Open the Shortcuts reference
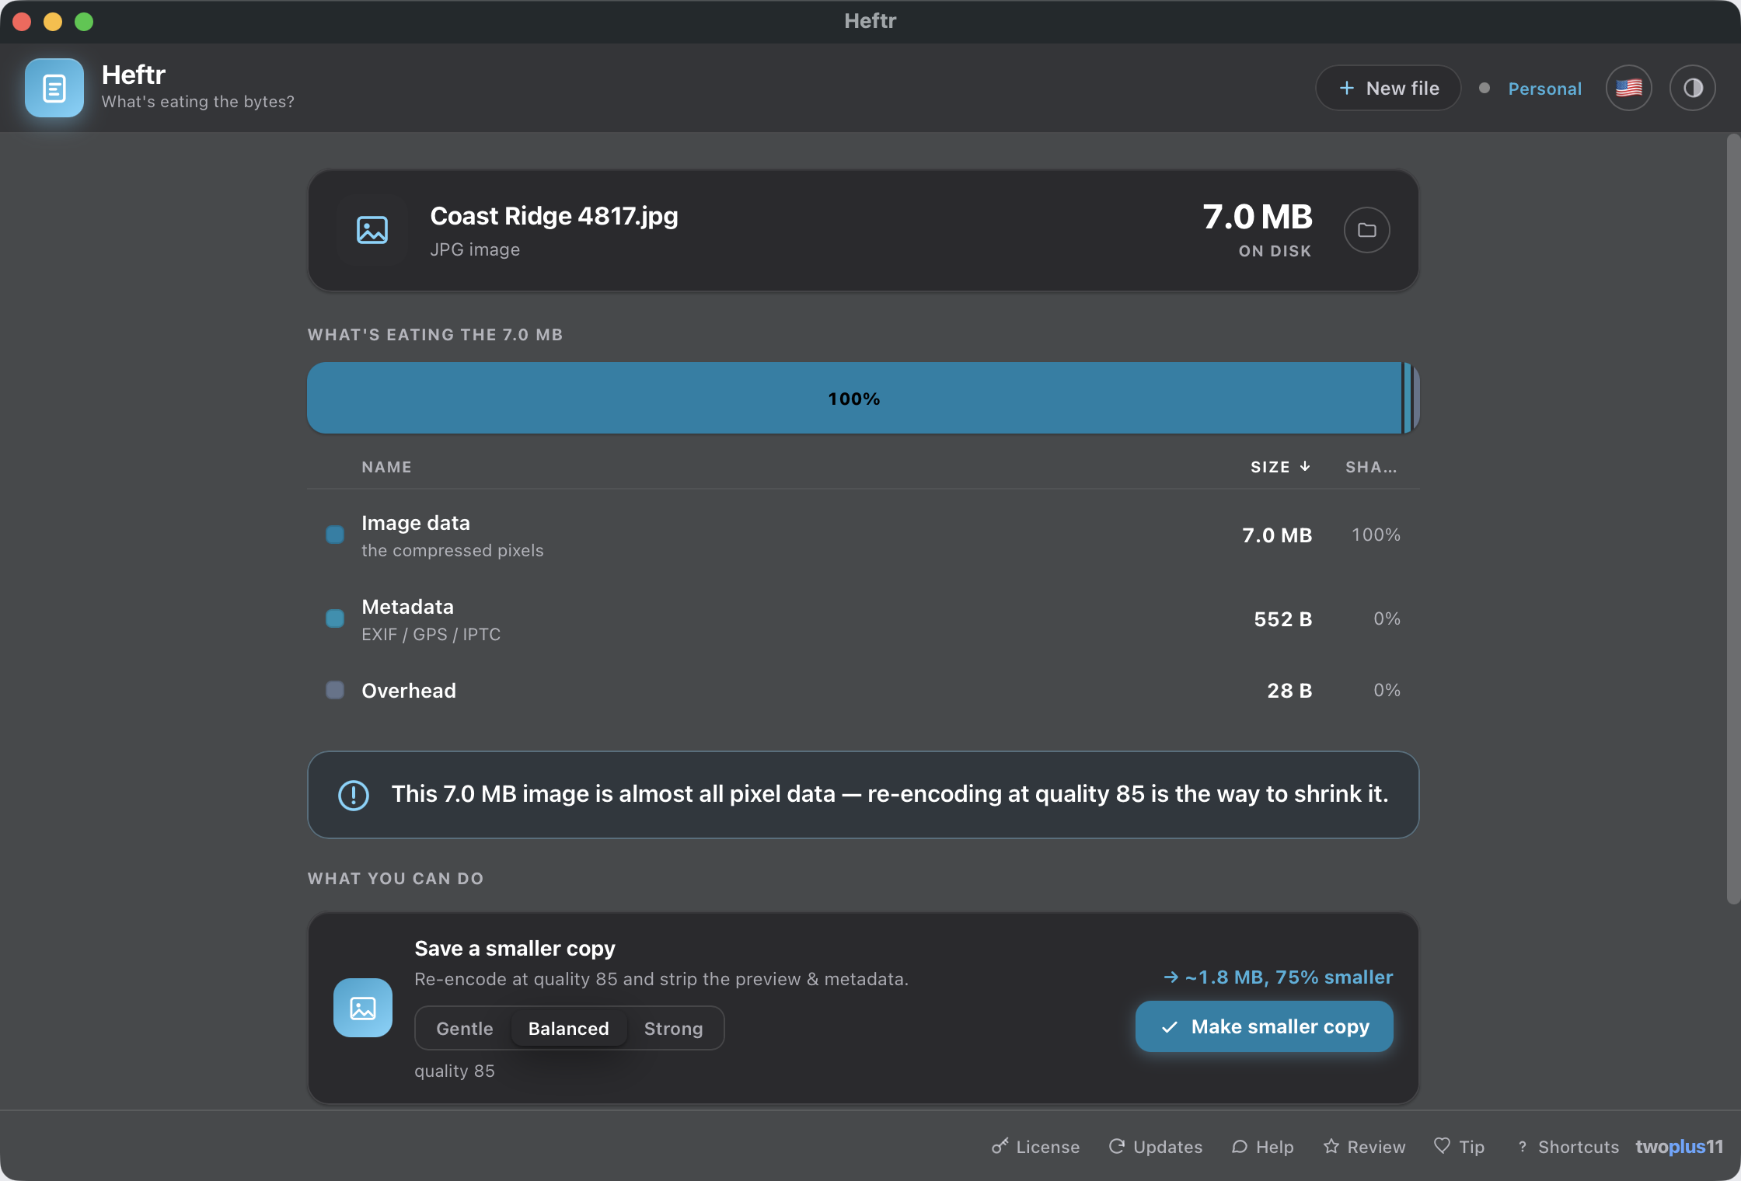 tap(1568, 1147)
